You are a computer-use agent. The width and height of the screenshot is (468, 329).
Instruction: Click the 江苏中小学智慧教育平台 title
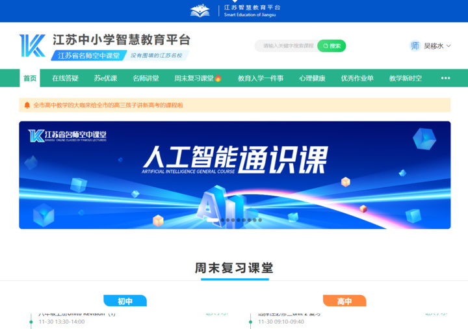122,40
